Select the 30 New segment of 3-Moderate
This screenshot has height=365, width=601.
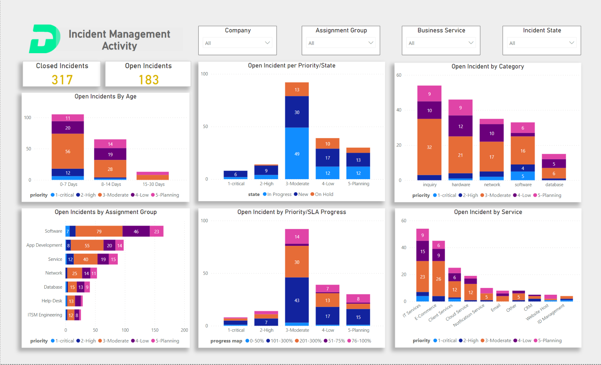click(x=297, y=112)
